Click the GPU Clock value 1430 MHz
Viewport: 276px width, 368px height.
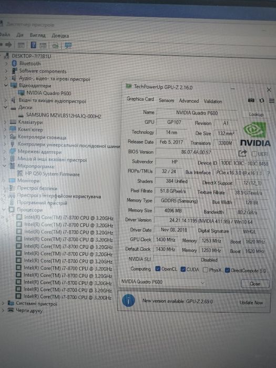[166, 240]
